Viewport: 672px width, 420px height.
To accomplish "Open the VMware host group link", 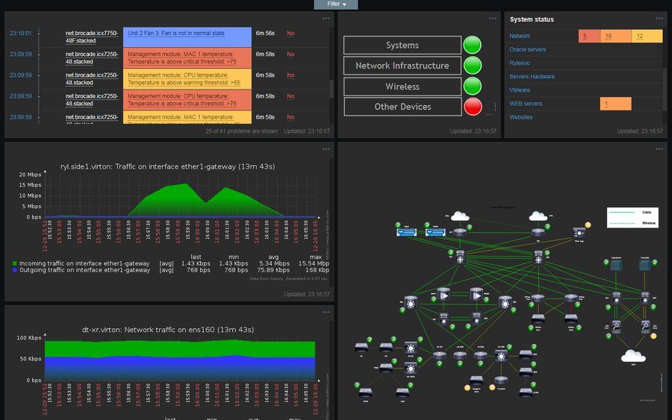I will [520, 90].
